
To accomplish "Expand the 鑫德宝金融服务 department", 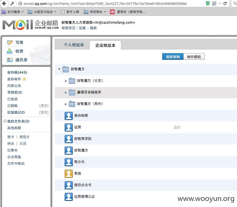I will (66, 93).
